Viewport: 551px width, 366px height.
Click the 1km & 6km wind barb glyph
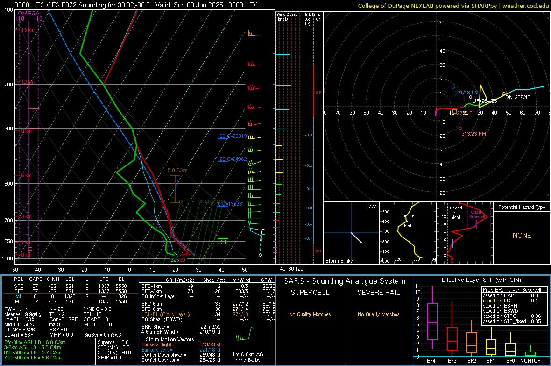[245, 334]
